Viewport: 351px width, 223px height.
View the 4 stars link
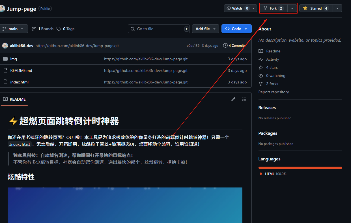point(268,67)
